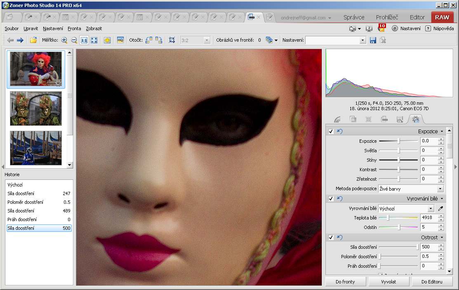Click the Teplota bílé slider handle

(x=388, y=217)
